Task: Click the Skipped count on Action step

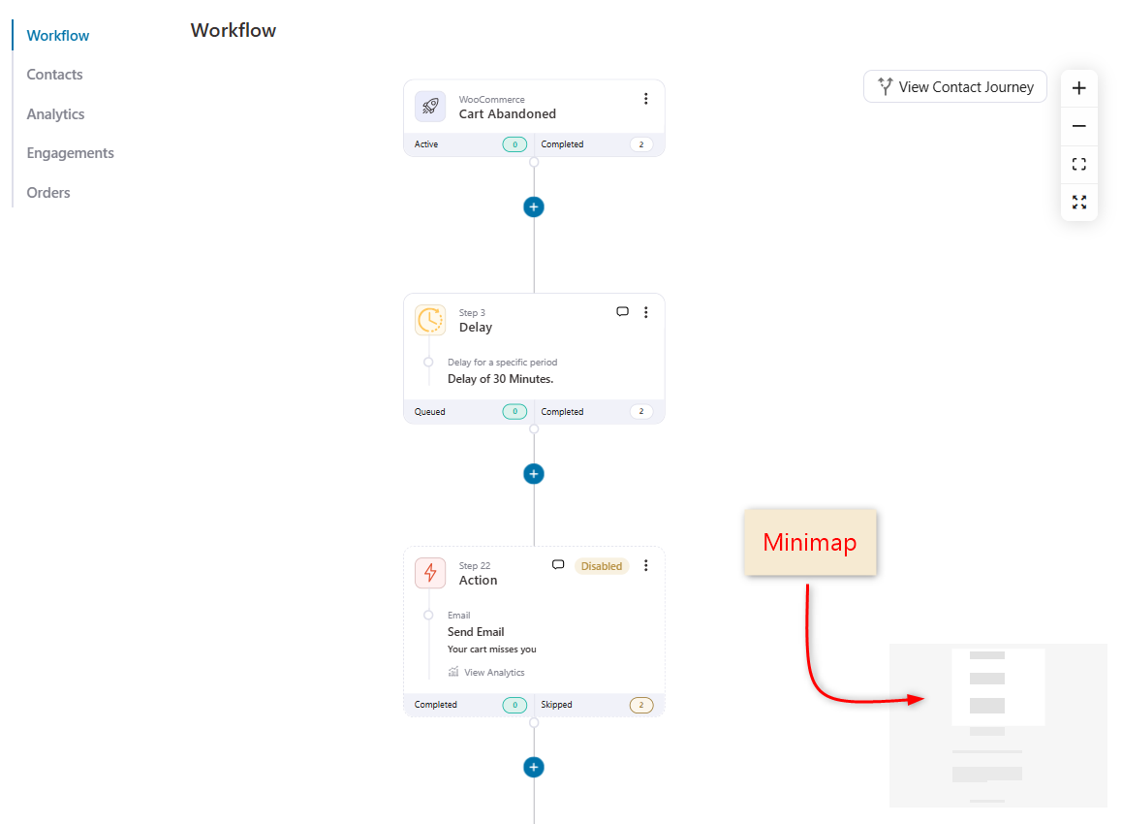Action: (641, 705)
